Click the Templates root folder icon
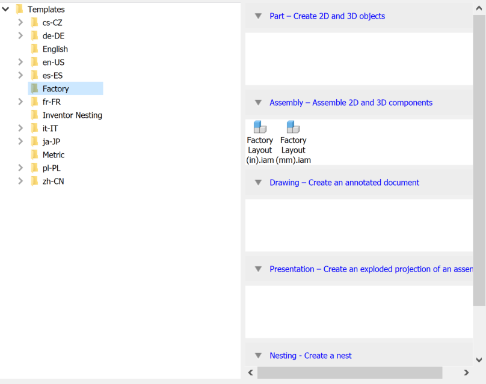Screen dimensions: 486x384 coord(19,10)
